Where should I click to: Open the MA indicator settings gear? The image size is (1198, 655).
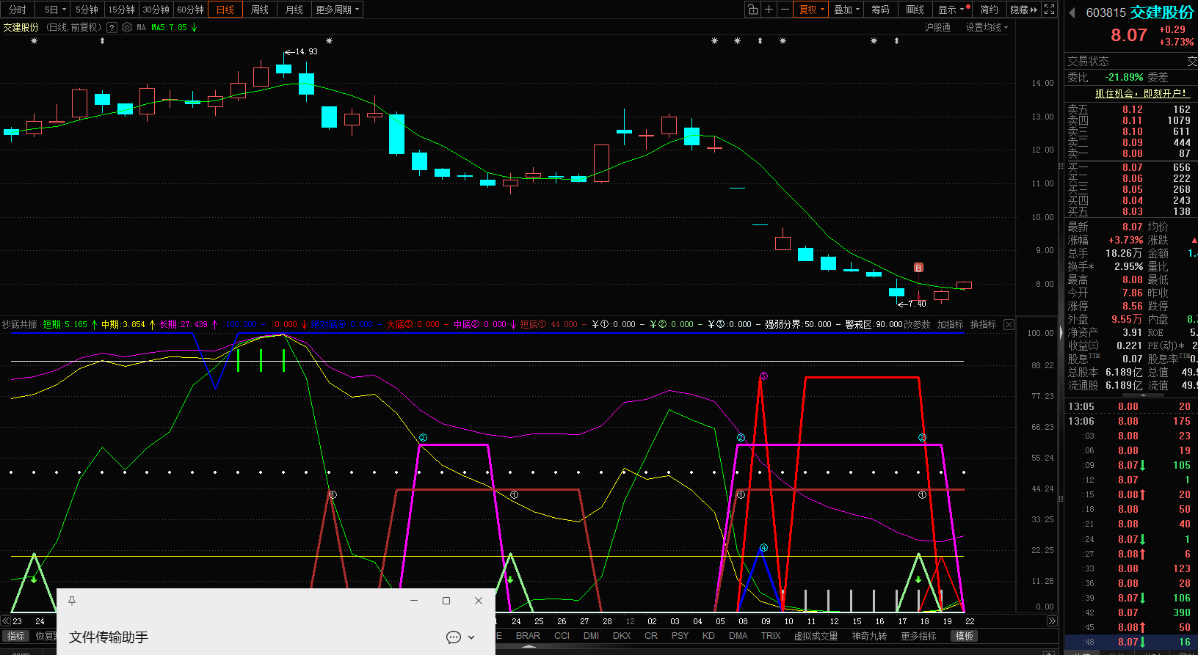coord(127,27)
